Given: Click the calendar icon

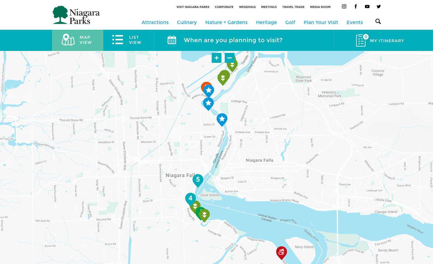Looking at the screenshot, I should pyautogui.click(x=172, y=40).
